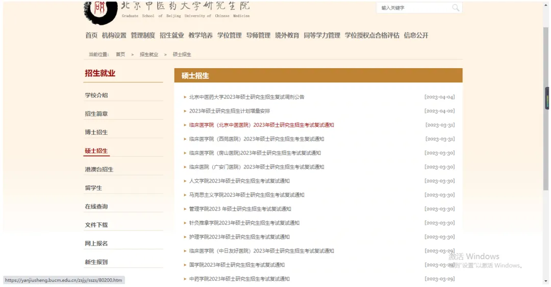Open the 导师管理 navigation menu
This screenshot has width=551, height=287.
tap(258, 36)
